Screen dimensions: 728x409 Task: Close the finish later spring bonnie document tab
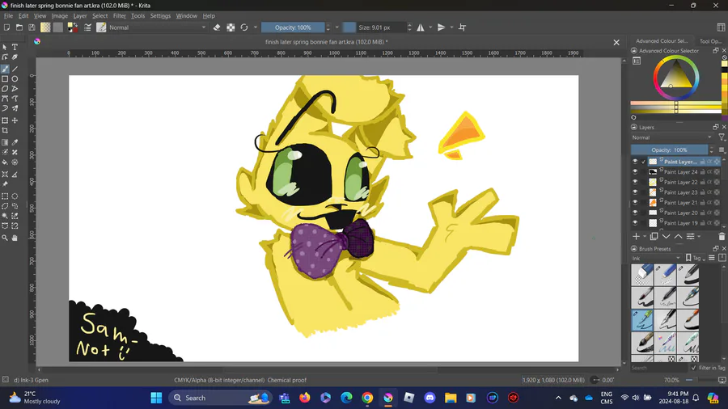pyautogui.click(x=616, y=42)
